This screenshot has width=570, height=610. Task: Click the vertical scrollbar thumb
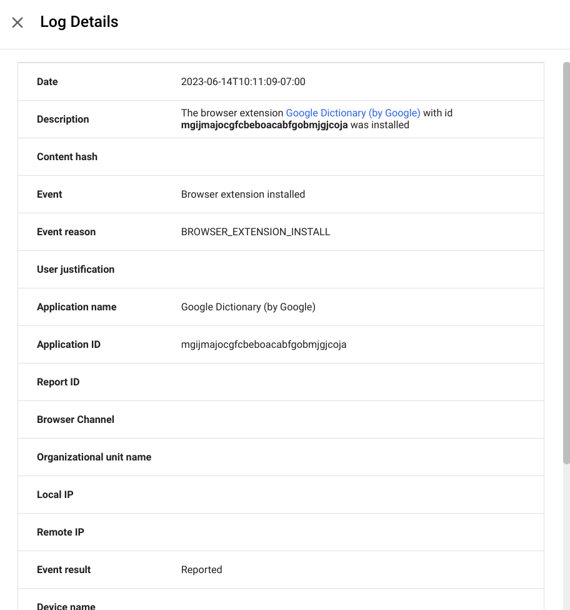[x=566, y=263]
